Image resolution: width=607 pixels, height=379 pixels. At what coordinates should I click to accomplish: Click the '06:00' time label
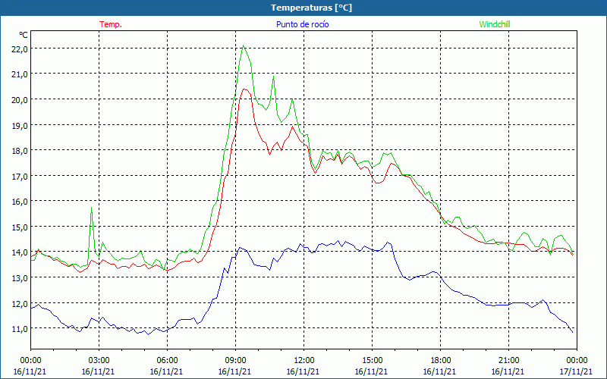[167, 361]
